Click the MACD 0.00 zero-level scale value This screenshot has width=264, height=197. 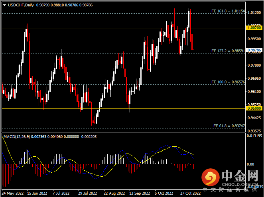(250, 164)
